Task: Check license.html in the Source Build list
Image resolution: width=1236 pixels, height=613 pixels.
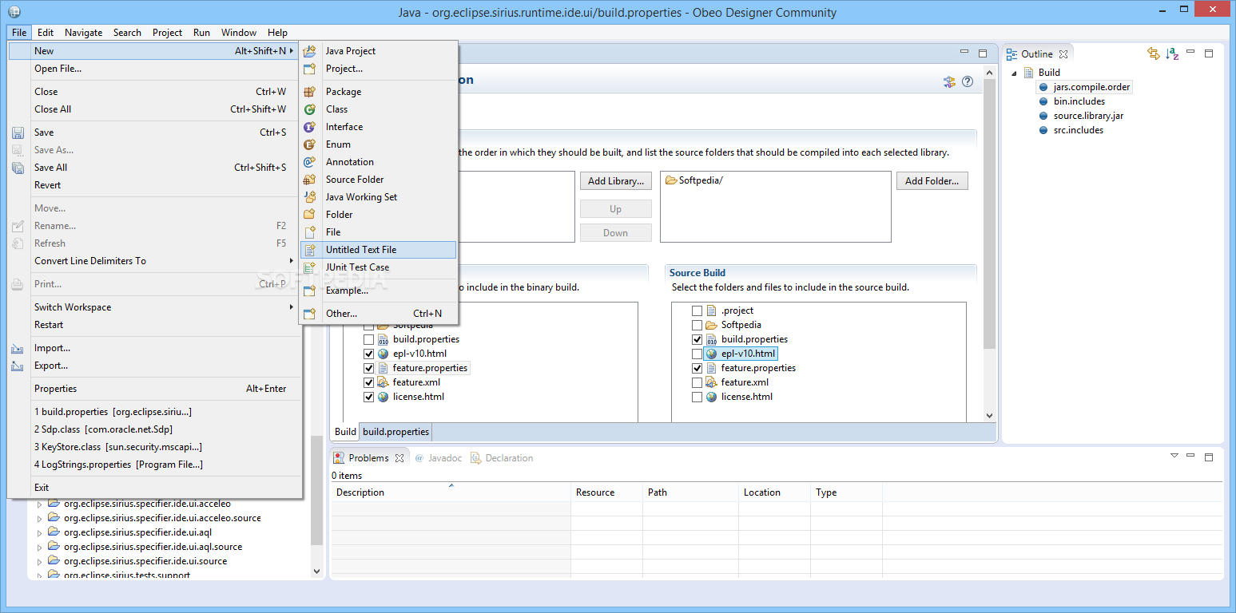Action: [697, 397]
